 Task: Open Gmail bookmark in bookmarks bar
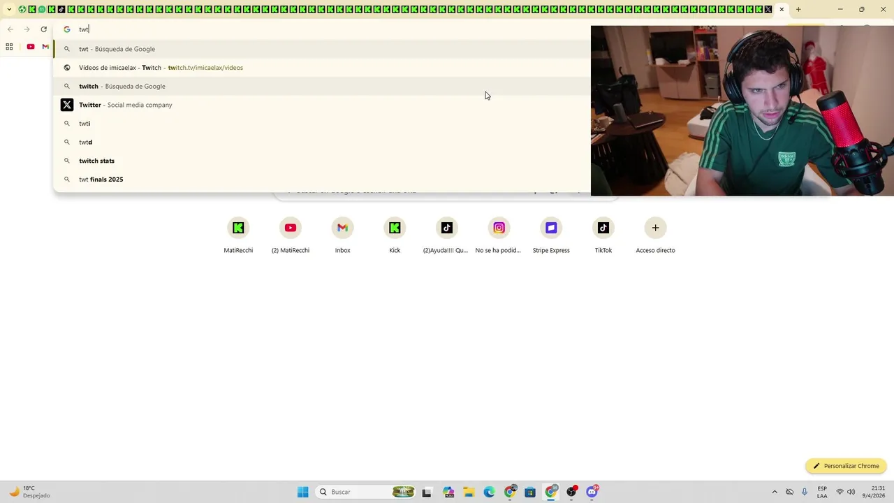pyautogui.click(x=45, y=47)
